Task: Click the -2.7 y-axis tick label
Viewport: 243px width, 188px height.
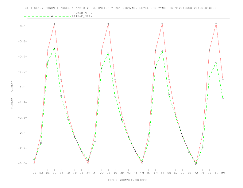Action: (x=21, y=148)
